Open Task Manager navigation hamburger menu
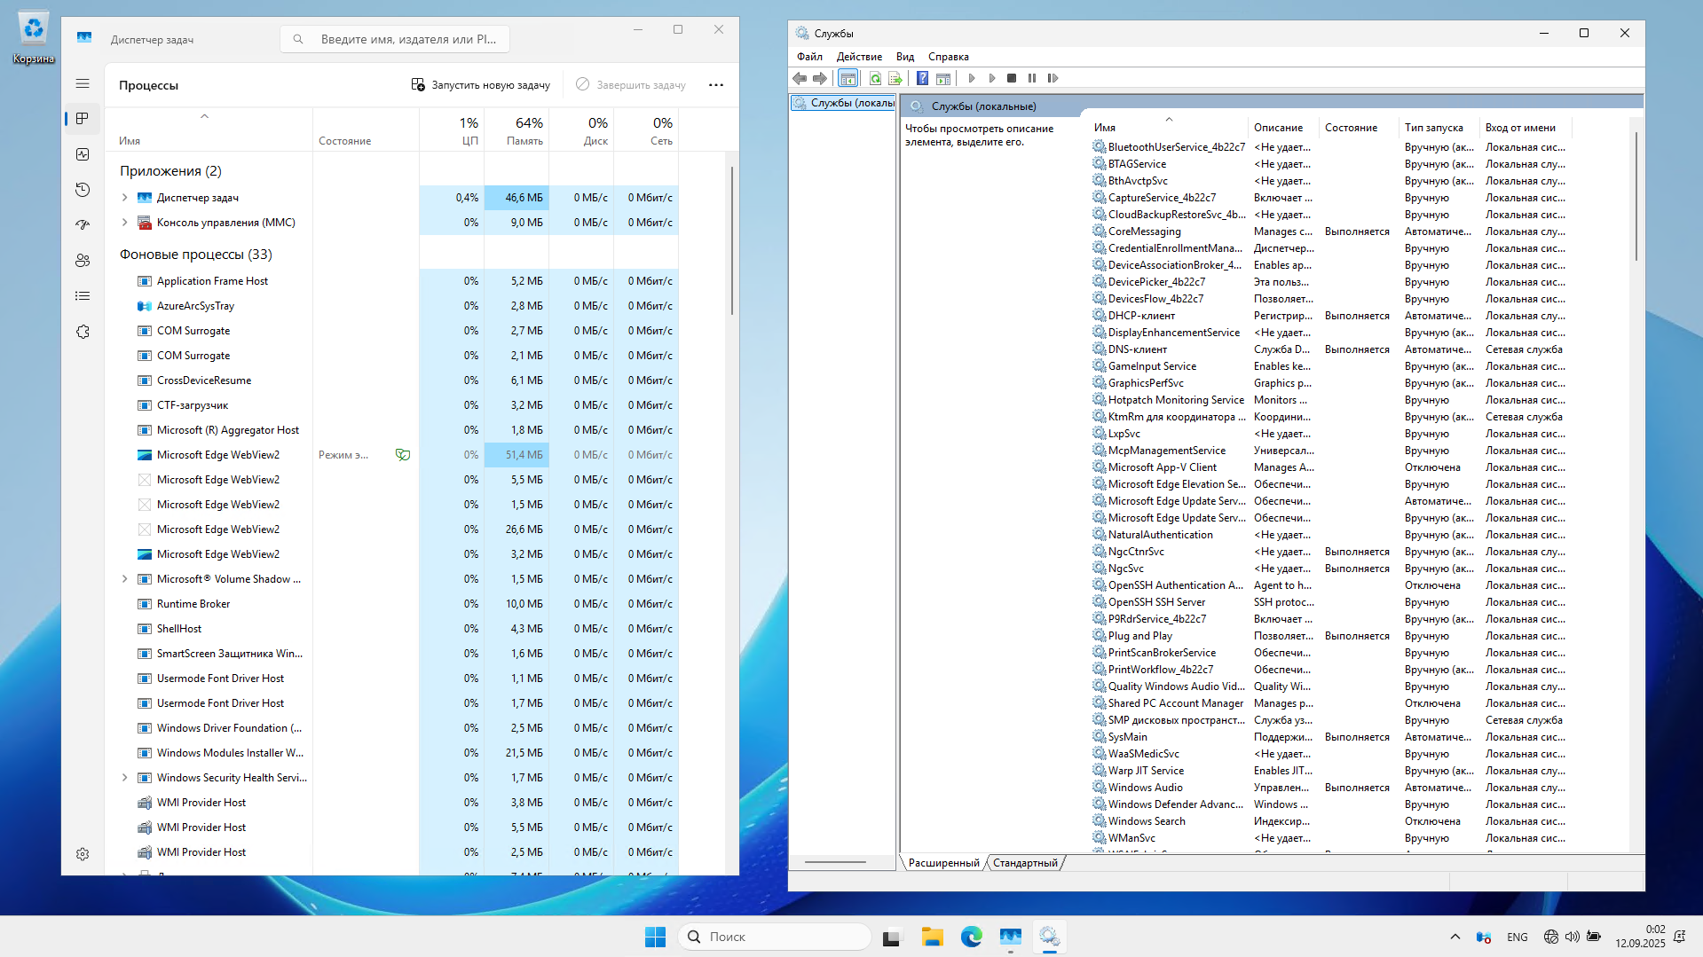Screen dimensions: 1703x957 [x=83, y=83]
